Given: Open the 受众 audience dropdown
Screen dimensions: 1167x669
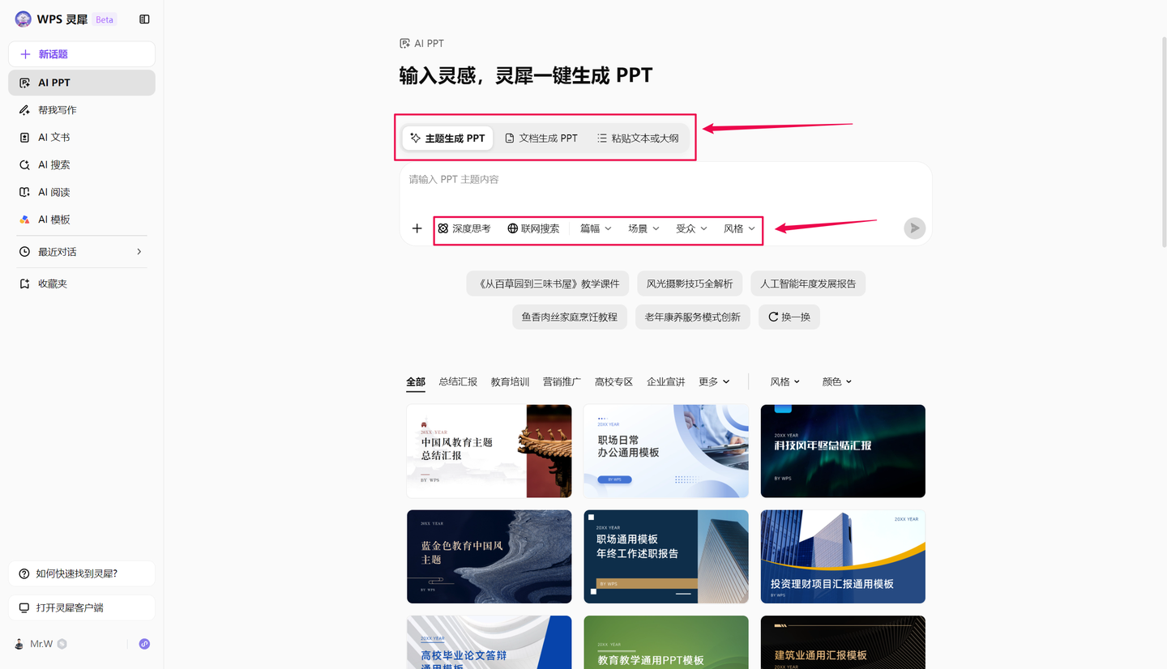Looking at the screenshot, I should click(692, 228).
